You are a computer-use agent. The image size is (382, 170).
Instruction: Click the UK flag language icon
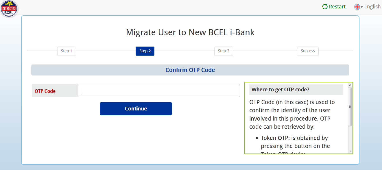357,7
